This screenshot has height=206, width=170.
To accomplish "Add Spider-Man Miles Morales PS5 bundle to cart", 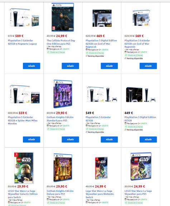I will pyautogui.click(x=31, y=139).
